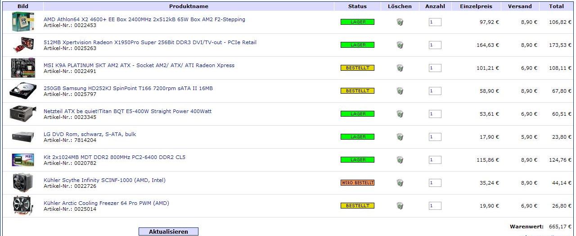Click Artikel-Nr.: 7814204 text

pyautogui.click(x=70, y=141)
